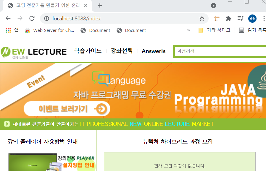Click the Language speech bubble icon
266x171 pixels.
coord(101,79)
